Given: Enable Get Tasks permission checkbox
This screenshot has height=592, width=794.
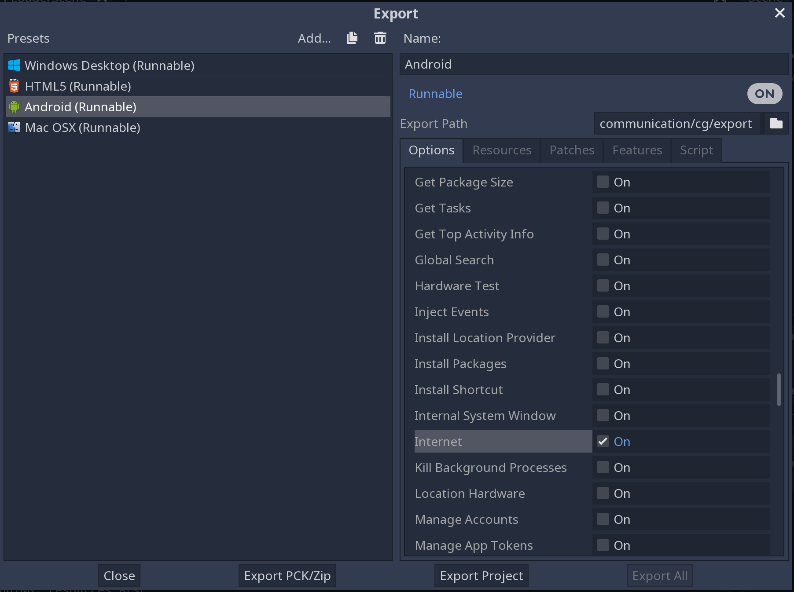Looking at the screenshot, I should click(x=603, y=208).
